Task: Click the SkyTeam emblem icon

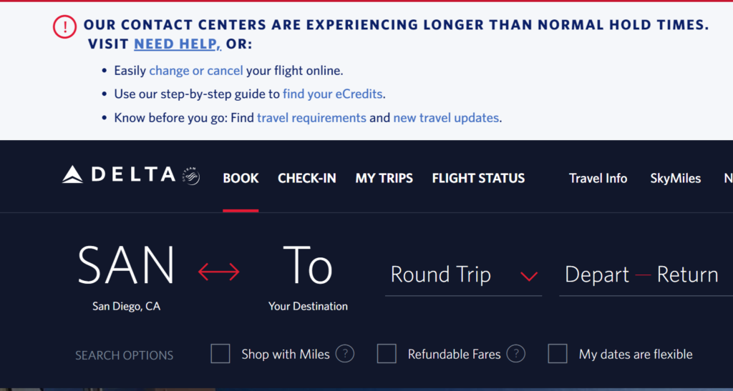Action: (191, 176)
